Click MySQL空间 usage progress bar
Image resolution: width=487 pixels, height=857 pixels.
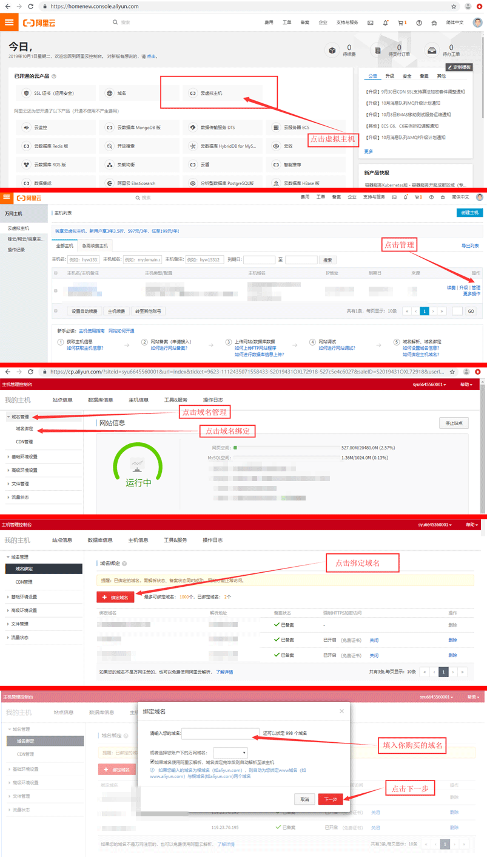coord(286,458)
